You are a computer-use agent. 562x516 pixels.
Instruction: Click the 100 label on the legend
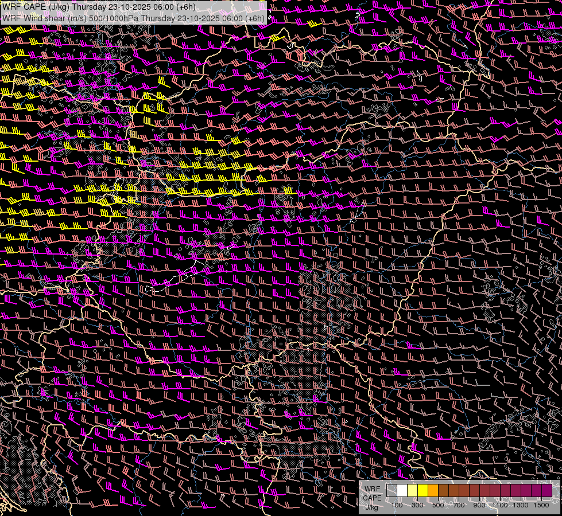click(397, 505)
